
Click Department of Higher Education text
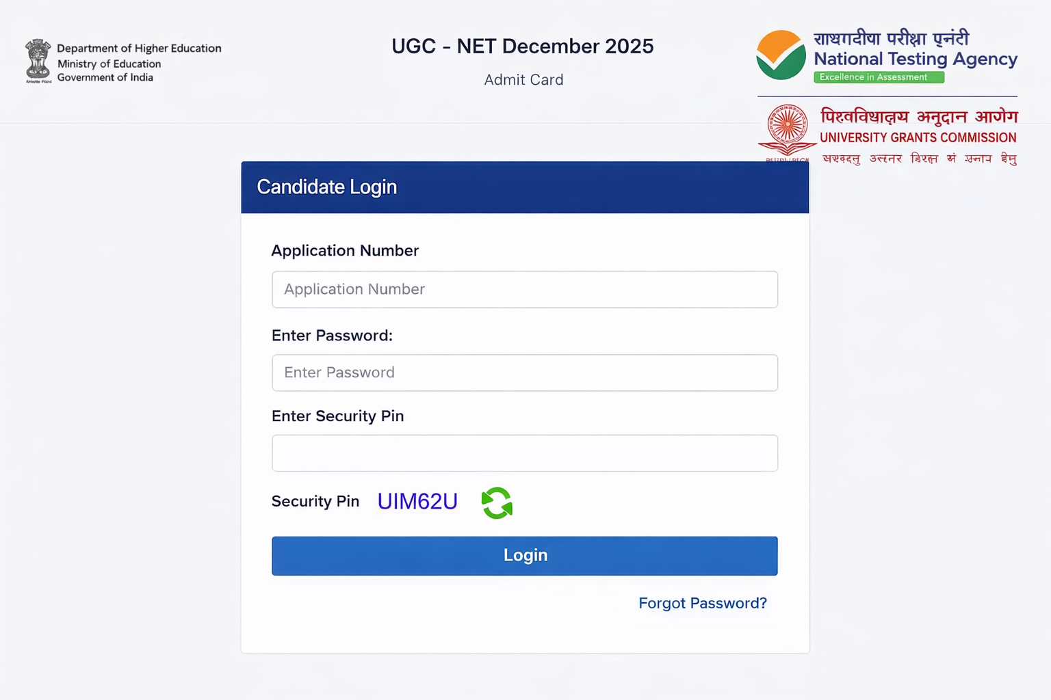[139, 49]
